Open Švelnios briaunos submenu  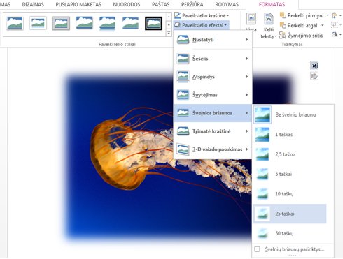coord(213,113)
